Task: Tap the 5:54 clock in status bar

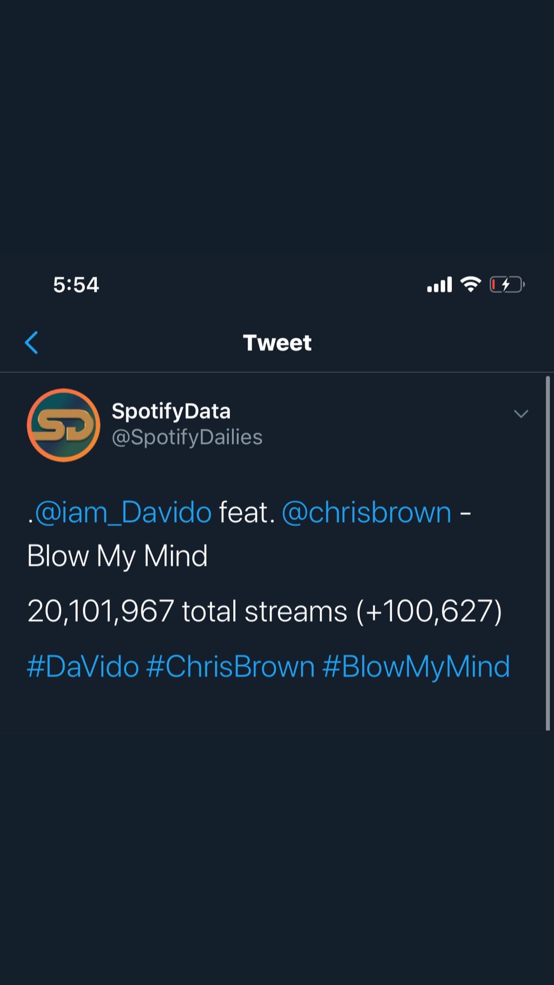Action: click(76, 285)
